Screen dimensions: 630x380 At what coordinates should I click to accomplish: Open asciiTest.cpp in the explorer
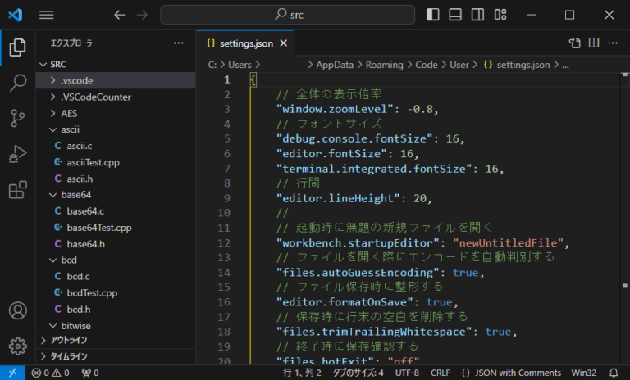(x=92, y=162)
